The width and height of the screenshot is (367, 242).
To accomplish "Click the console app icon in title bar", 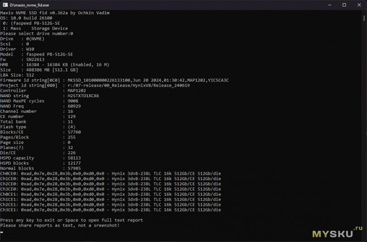I will pos(5,5).
